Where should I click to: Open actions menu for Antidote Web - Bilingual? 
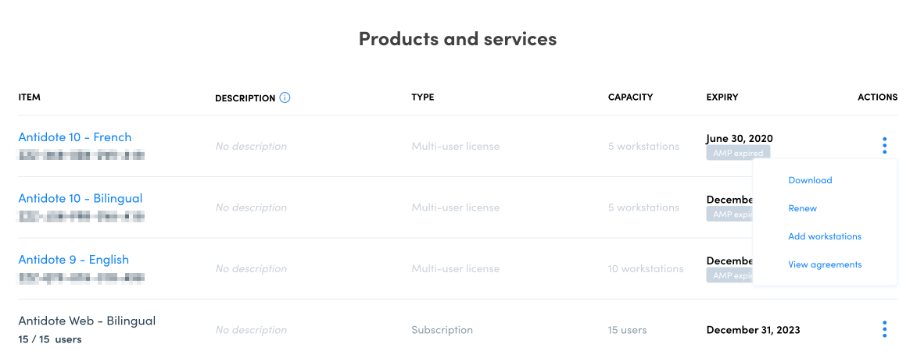tap(884, 329)
